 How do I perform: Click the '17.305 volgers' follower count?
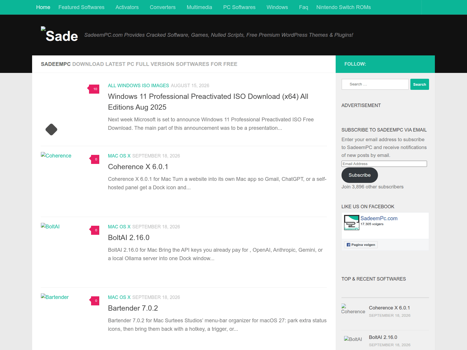[372, 224]
